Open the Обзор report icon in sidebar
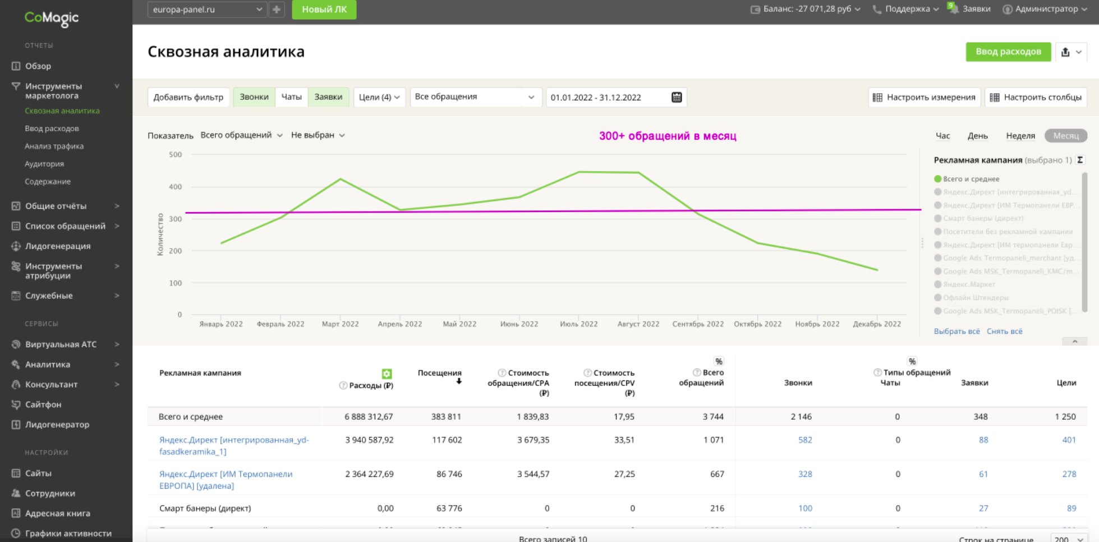Image resolution: width=1099 pixels, height=542 pixels. tap(16, 66)
